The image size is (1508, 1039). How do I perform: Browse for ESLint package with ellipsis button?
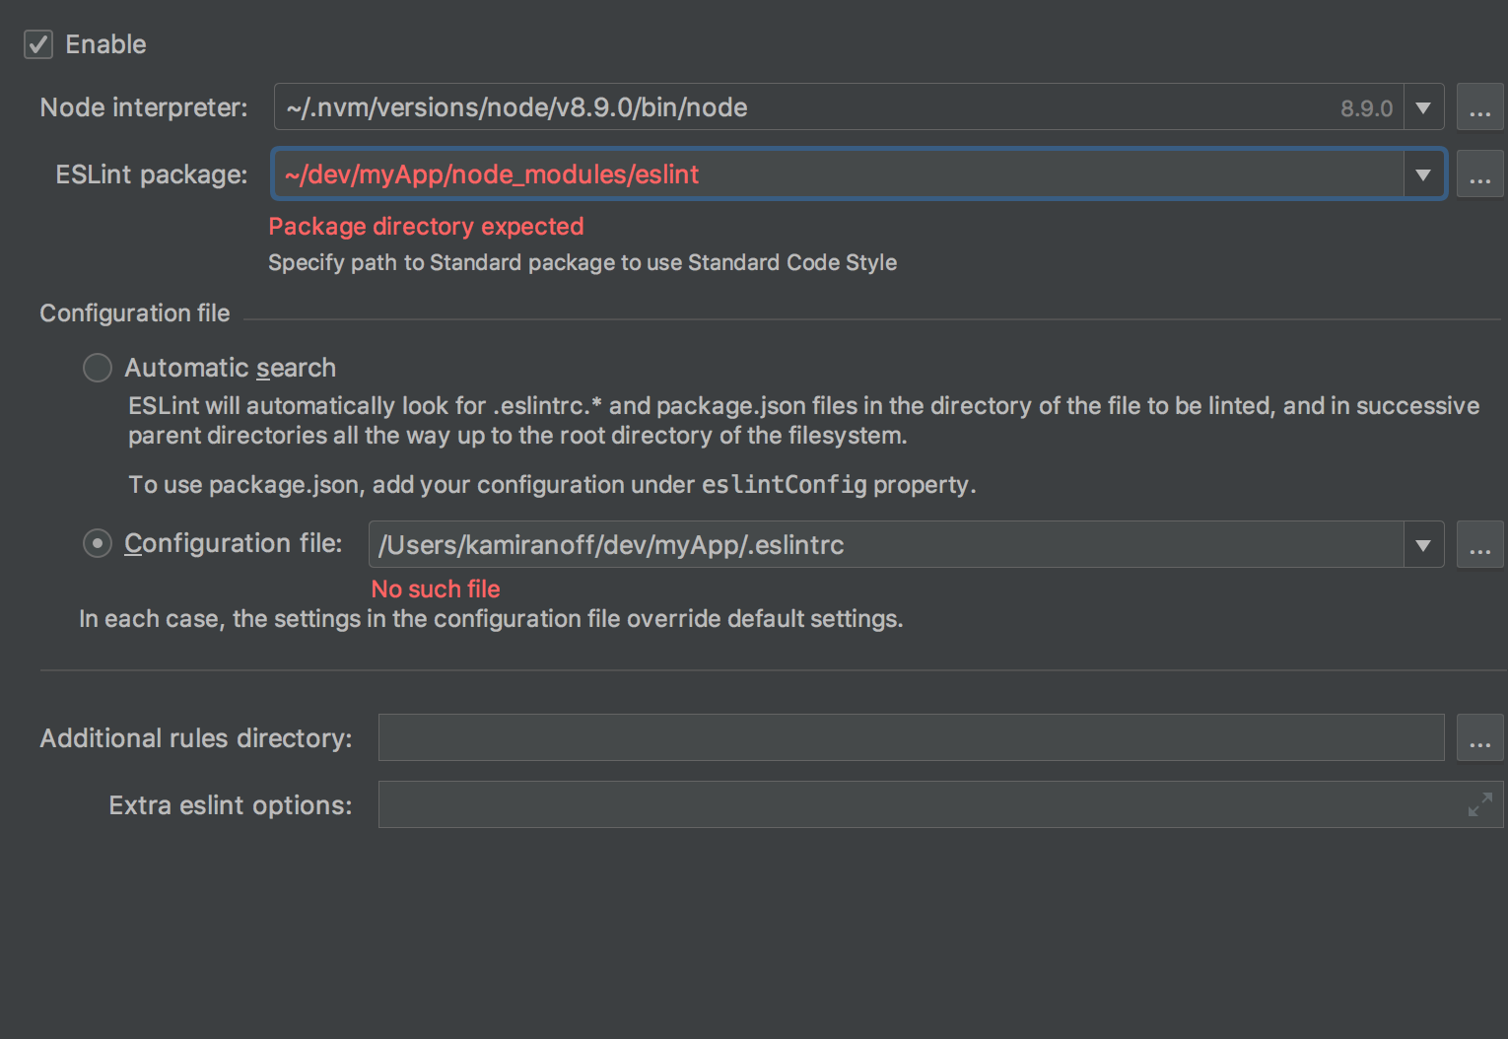tap(1480, 174)
